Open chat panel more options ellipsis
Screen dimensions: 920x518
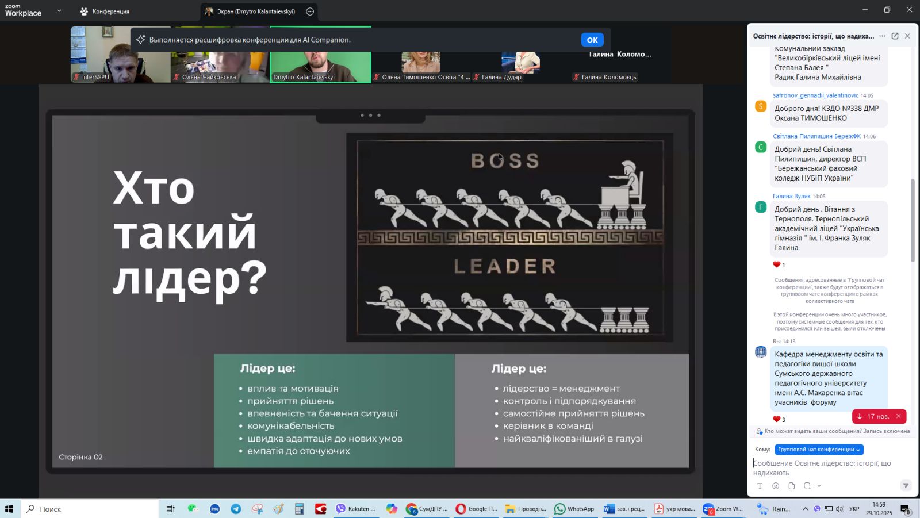[x=882, y=36]
